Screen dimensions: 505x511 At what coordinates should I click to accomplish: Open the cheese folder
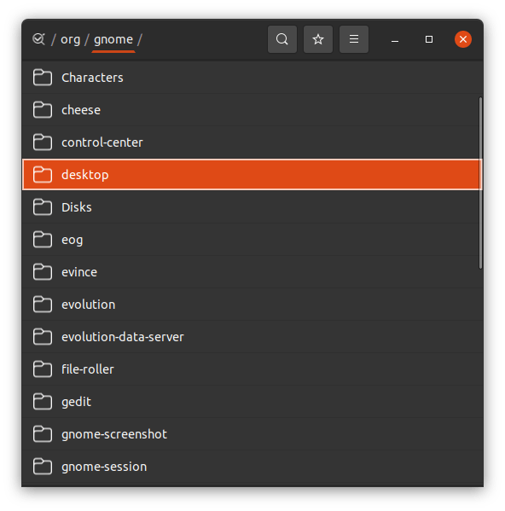click(252, 110)
